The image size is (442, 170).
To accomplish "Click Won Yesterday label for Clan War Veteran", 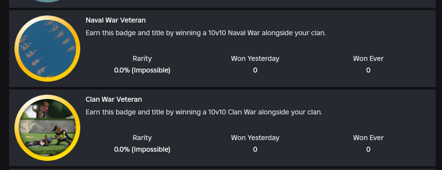I will (255, 138).
